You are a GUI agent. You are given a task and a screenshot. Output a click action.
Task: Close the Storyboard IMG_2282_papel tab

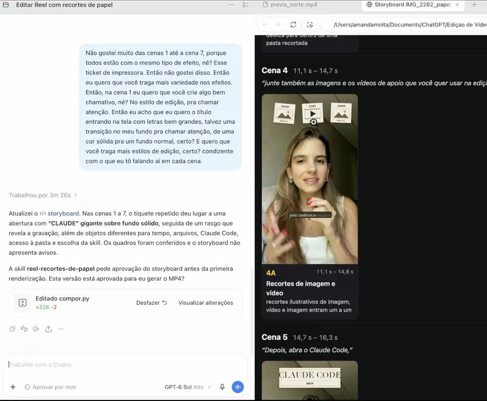point(457,5)
